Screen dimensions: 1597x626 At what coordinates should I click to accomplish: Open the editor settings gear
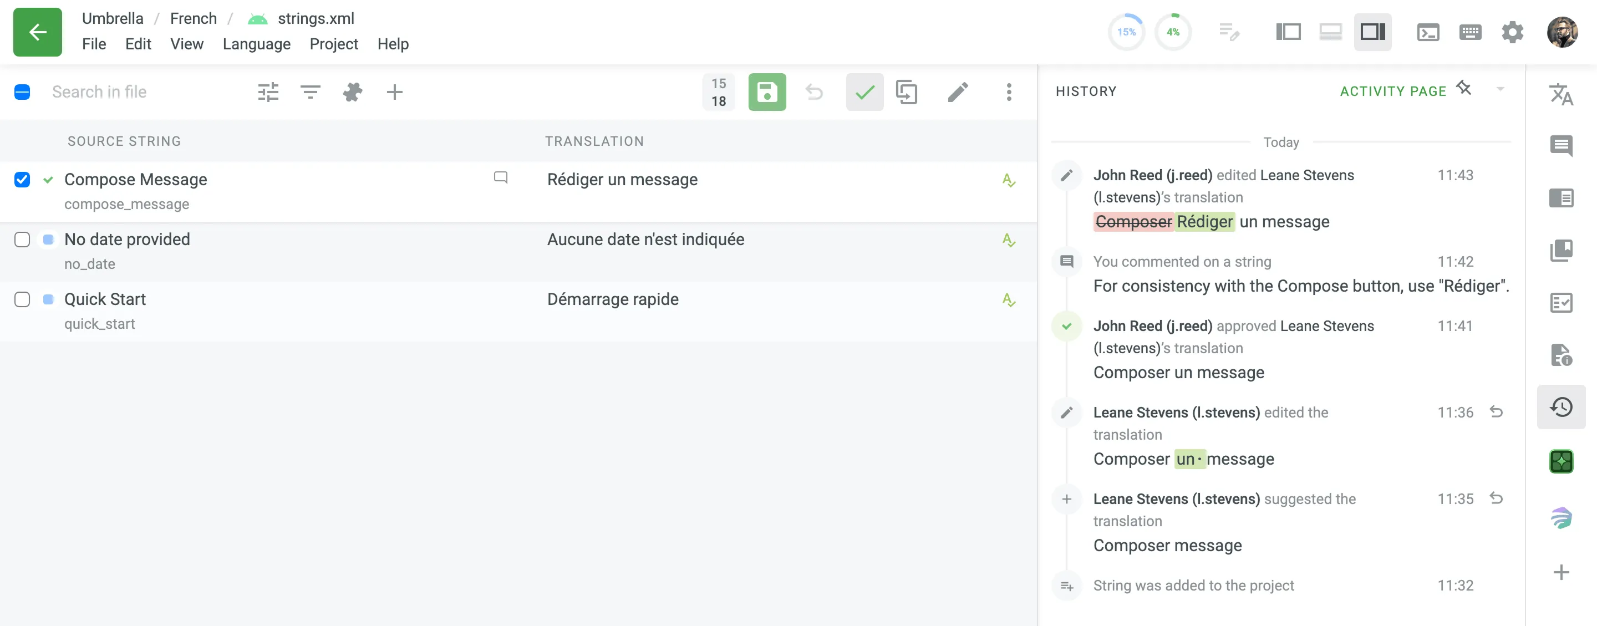point(1512,32)
